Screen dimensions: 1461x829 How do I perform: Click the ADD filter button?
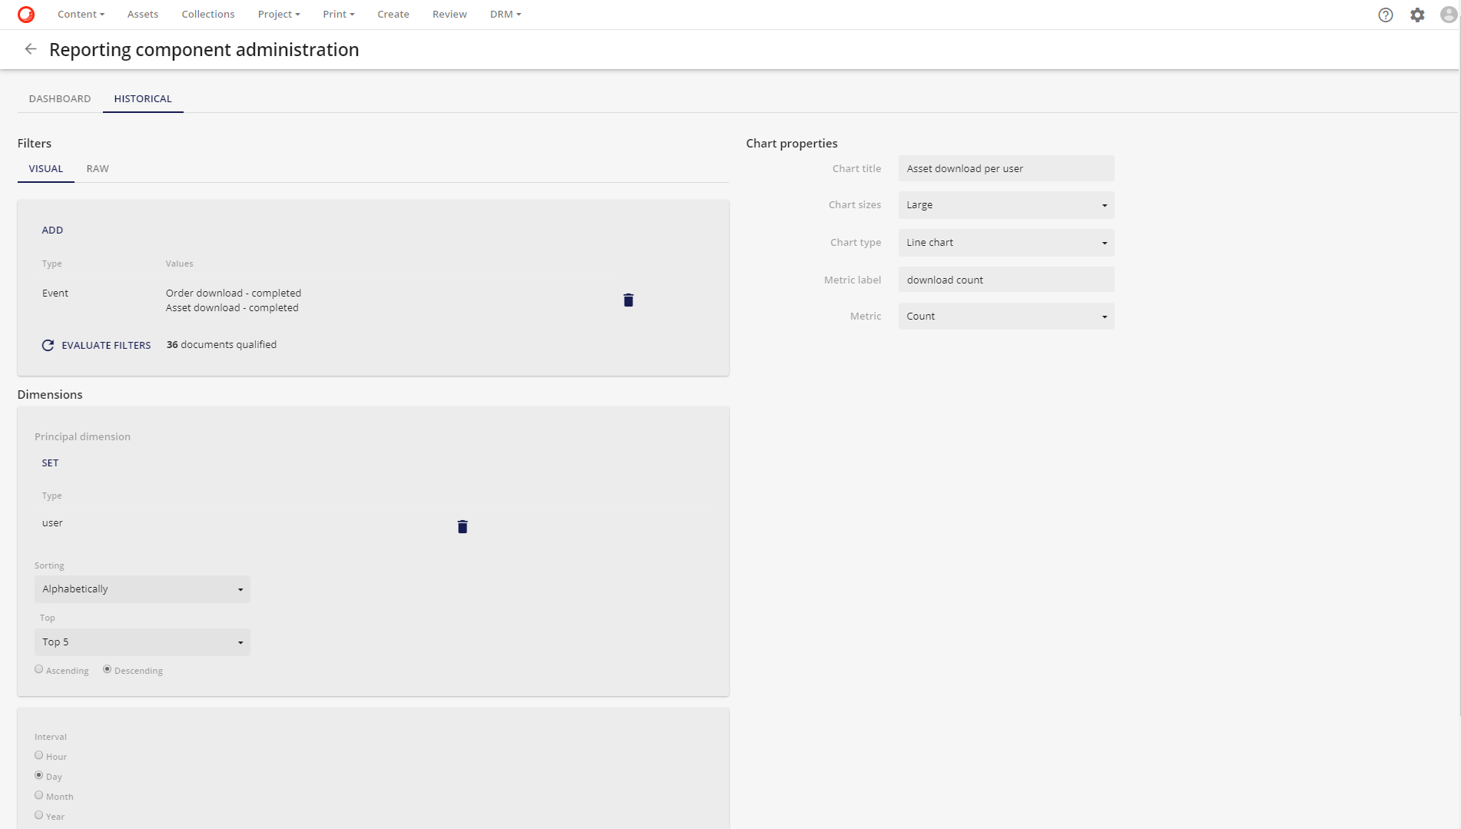pyautogui.click(x=52, y=230)
